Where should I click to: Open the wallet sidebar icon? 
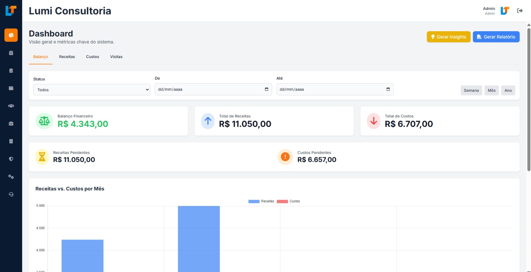tap(11, 88)
